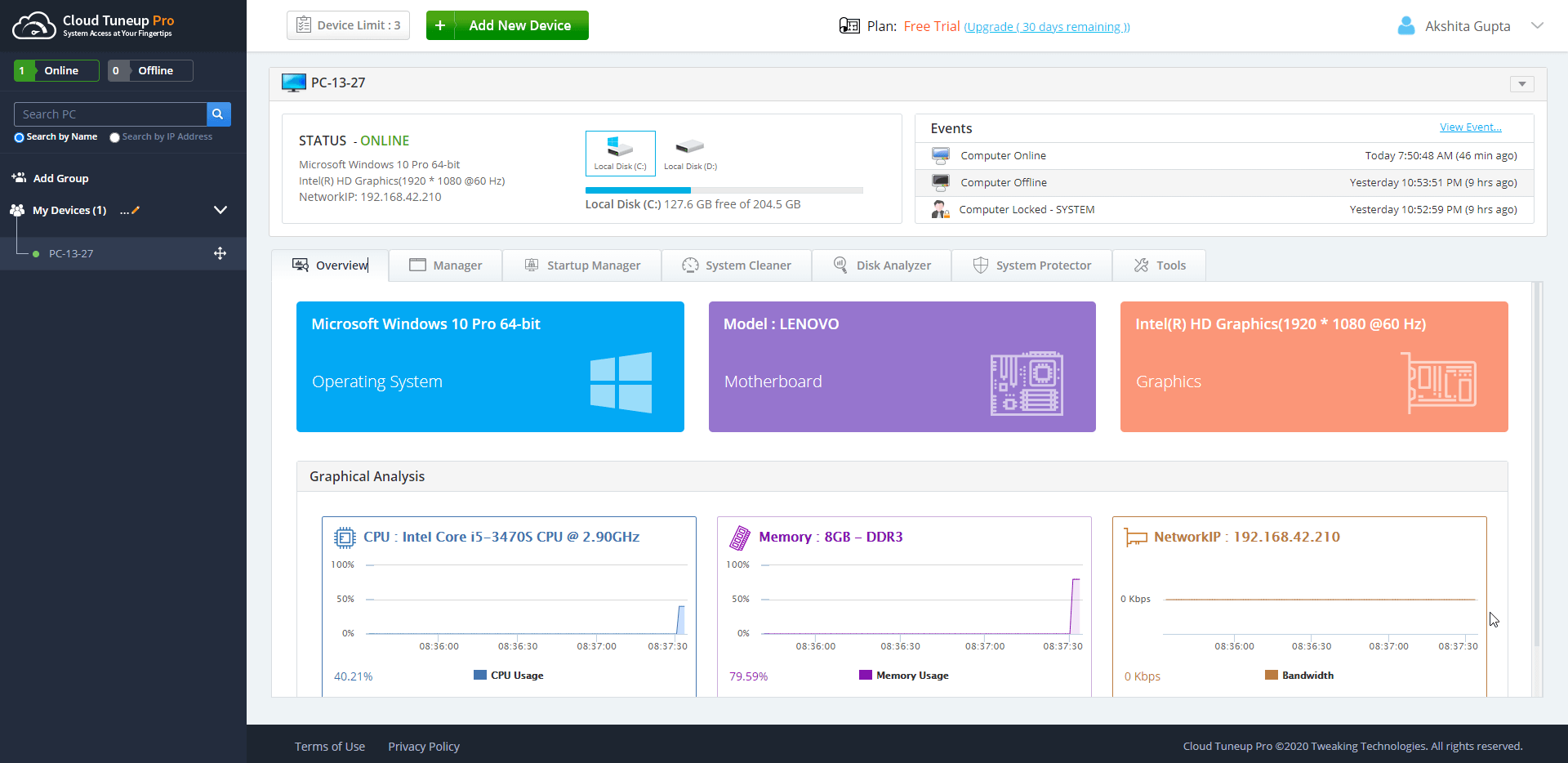The image size is (1568, 763).
Task: Select the Search by Name radio button
Action: pyautogui.click(x=19, y=137)
